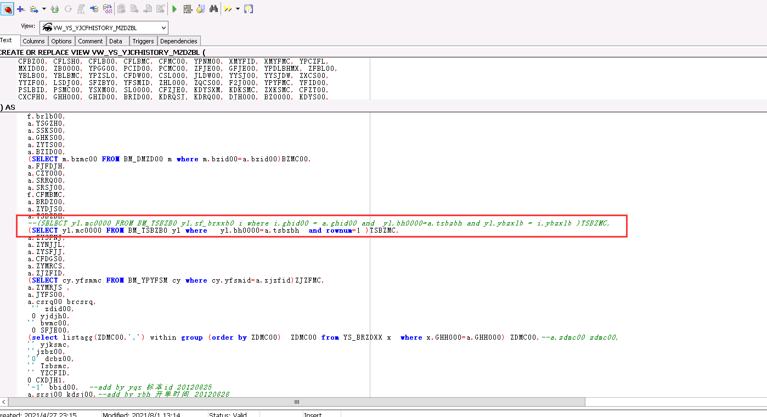Click the yellow double-arrow icon
The image size is (767, 417).
[x=228, y=9]
